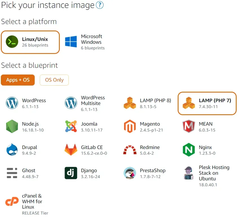Select the Linux/Unix terminal icon
The height and width of the screenshot is (221, 240).
pos(12,42)
